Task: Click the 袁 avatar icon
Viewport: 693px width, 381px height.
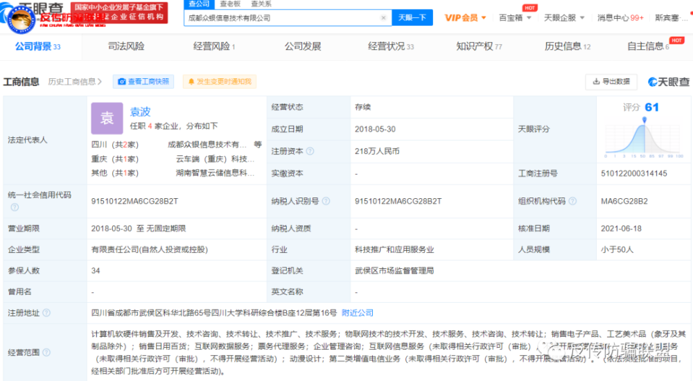Action: click(107, 118)
